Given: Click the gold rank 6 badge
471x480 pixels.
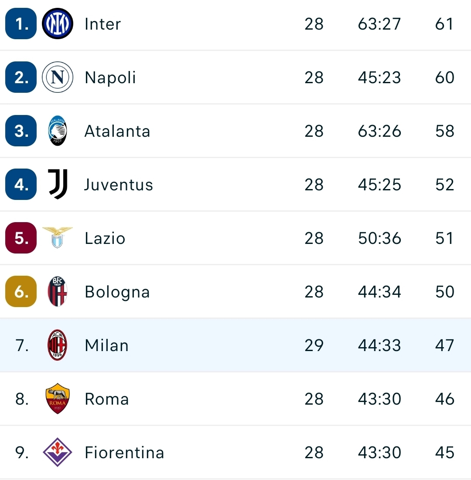Looking at the screenshot, I should point(21,291).
